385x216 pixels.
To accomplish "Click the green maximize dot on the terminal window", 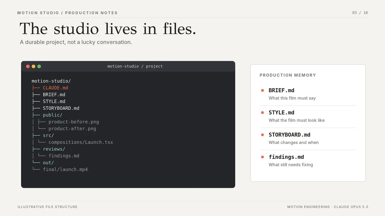I will click(39, 66).
